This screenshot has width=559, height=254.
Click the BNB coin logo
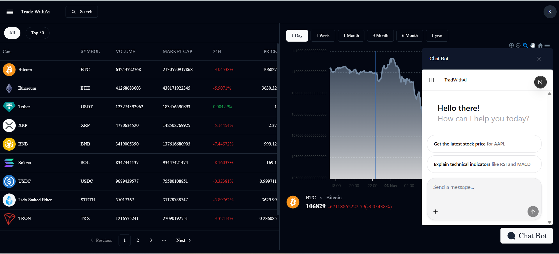coord(9,144)
